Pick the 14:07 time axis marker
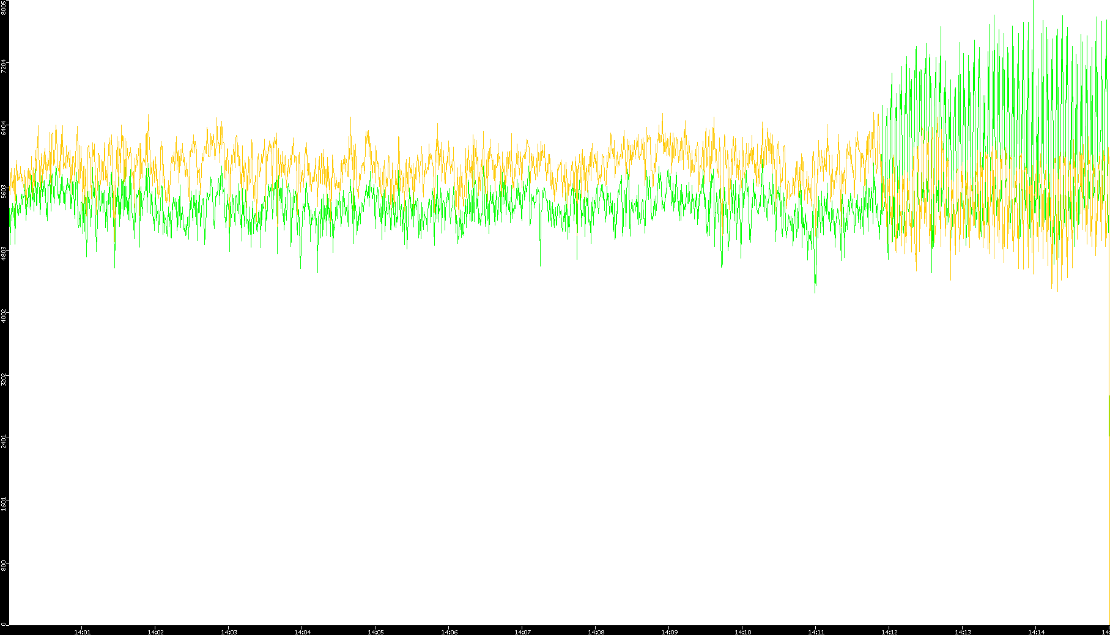 click(522, 632)
